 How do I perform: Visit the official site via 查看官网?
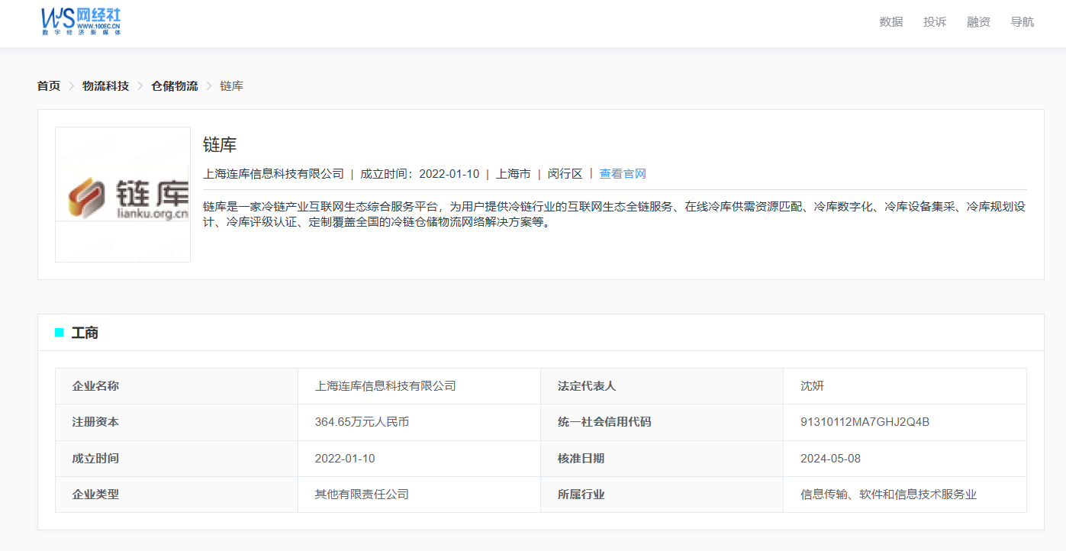[x=621, y=173]
